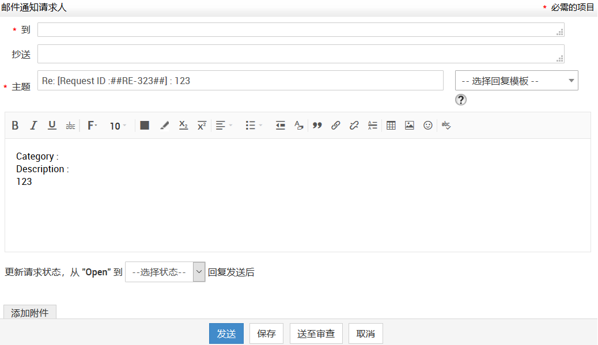
Task: Open the reply template dropdown
Action: (x=516, y=81)
